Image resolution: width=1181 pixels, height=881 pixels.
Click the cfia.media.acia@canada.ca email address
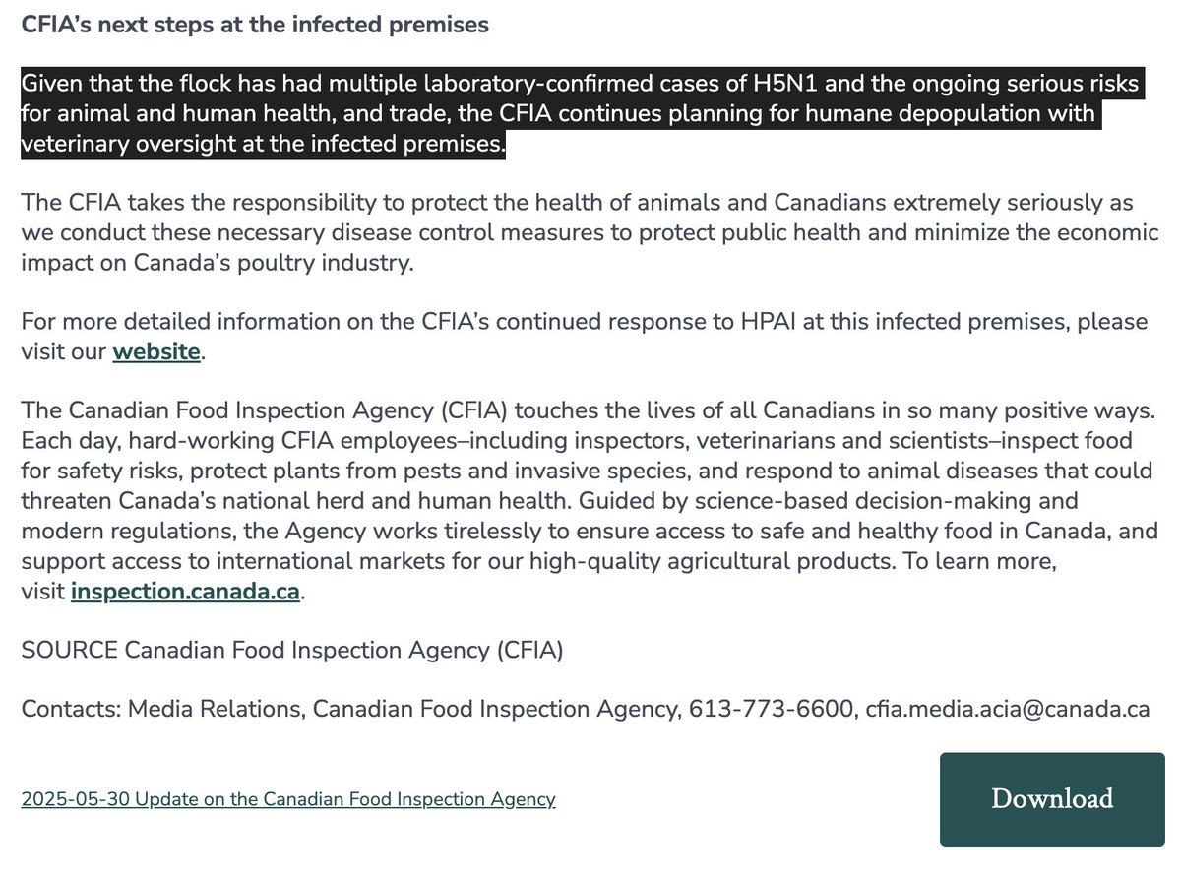[x=1008, y=709]
